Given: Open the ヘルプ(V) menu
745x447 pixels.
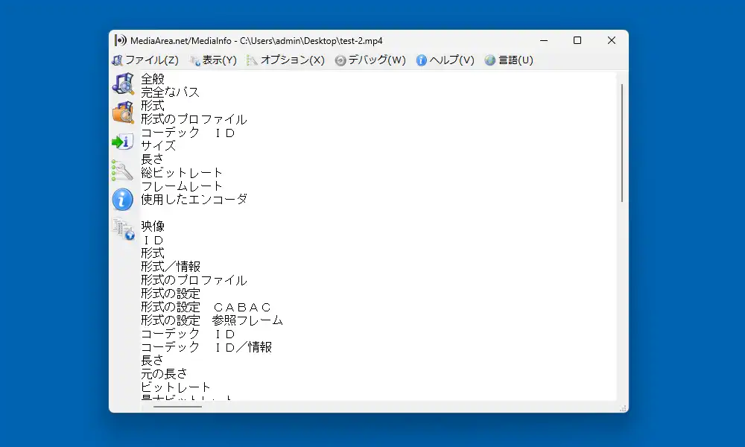Looking at the screenshot, I should (x=446, y=60).
